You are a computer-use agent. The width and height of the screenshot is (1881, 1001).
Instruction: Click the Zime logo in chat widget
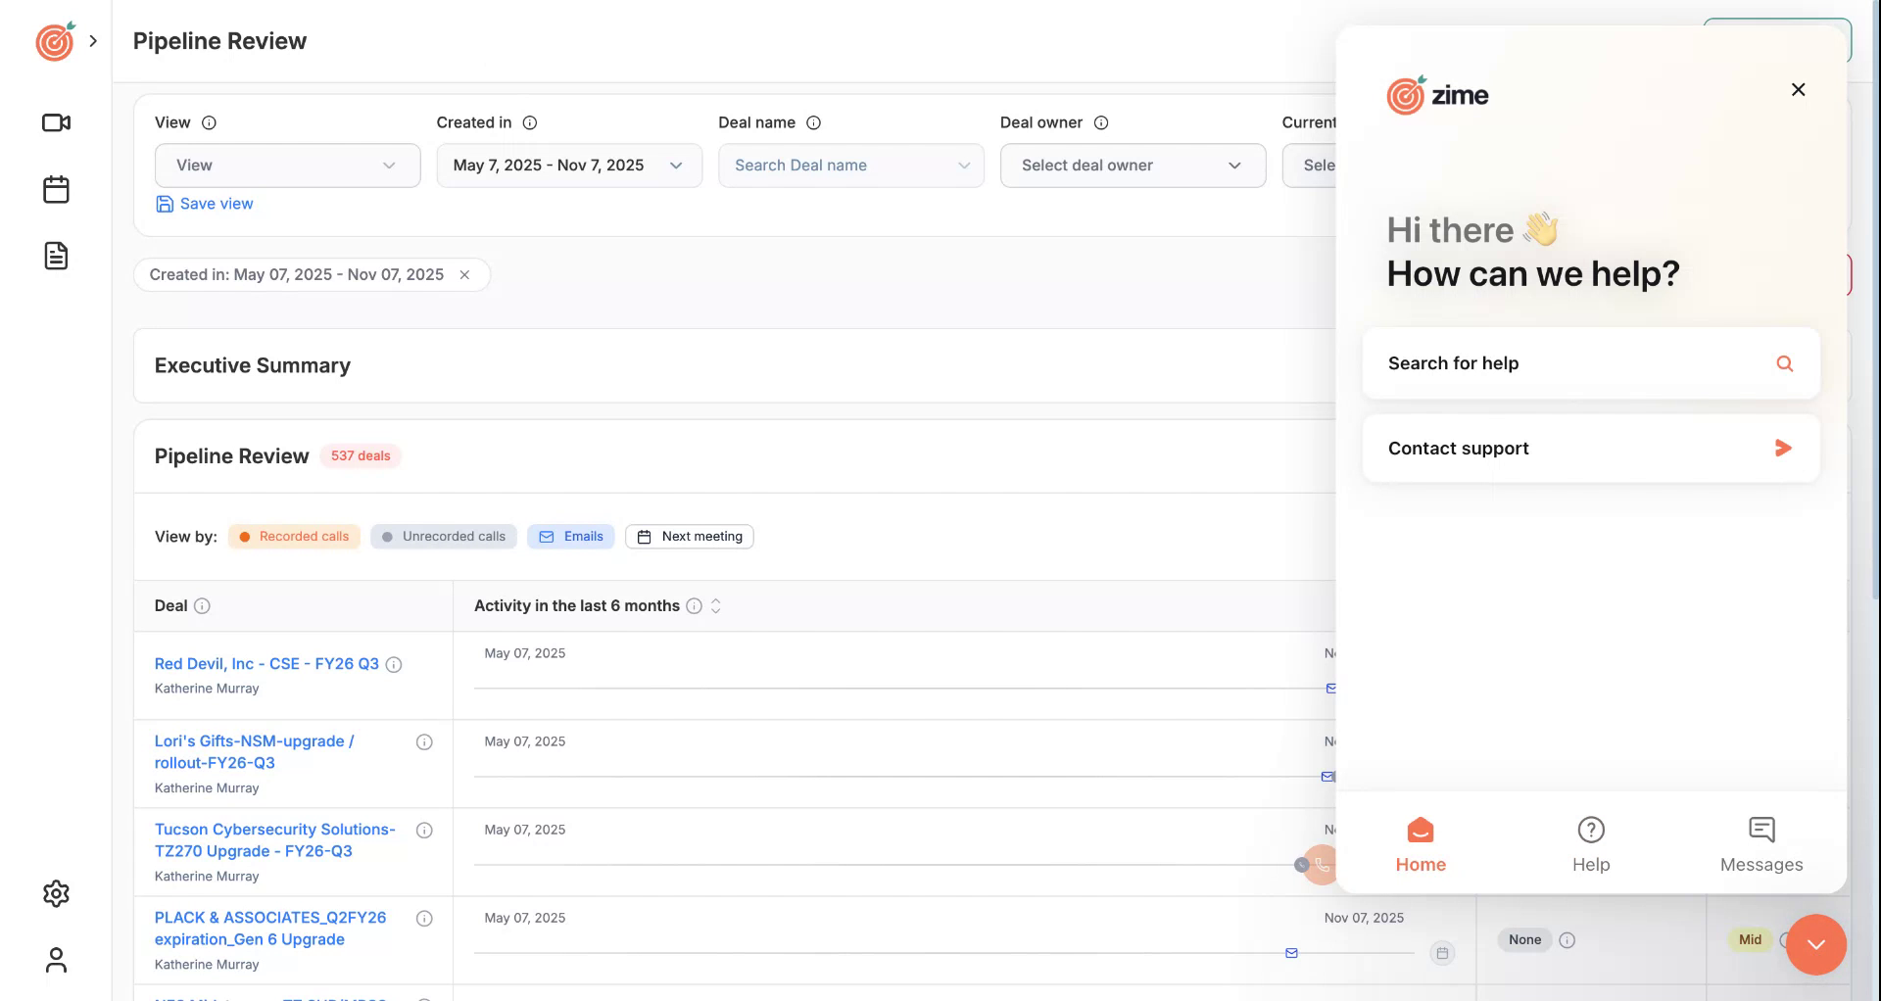[x=1437, y=95]
